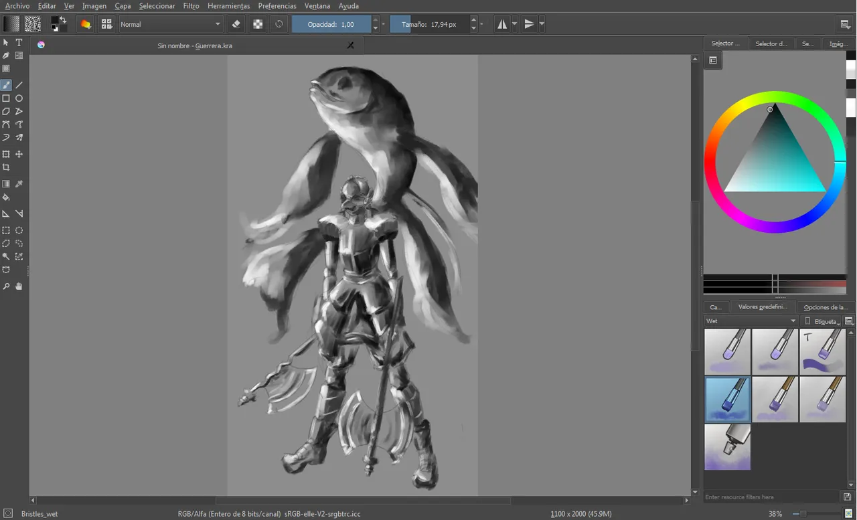The height and width of the screenshot is (520, 857).
Task: Switch to the Imág... docker tab
Action: (x=838, y=44)
